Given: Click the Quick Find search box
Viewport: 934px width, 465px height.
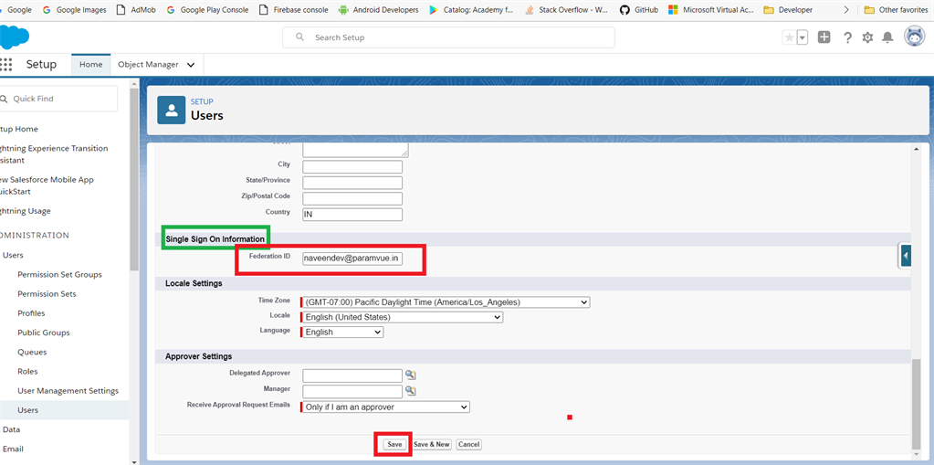Looking at the screenshot, I should tap(58, 99).
